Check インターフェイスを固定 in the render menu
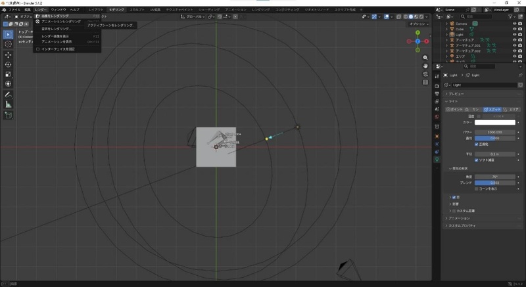526x287 pixels. pos(38,49)
